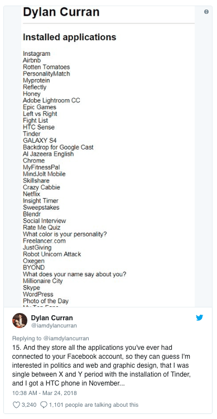Click 'Al Jazeera English' in the list
217x419 pixels.
click(48, 154)
